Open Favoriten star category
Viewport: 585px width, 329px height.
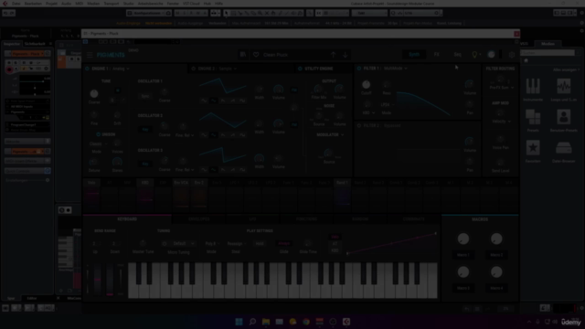pos(533,151)
